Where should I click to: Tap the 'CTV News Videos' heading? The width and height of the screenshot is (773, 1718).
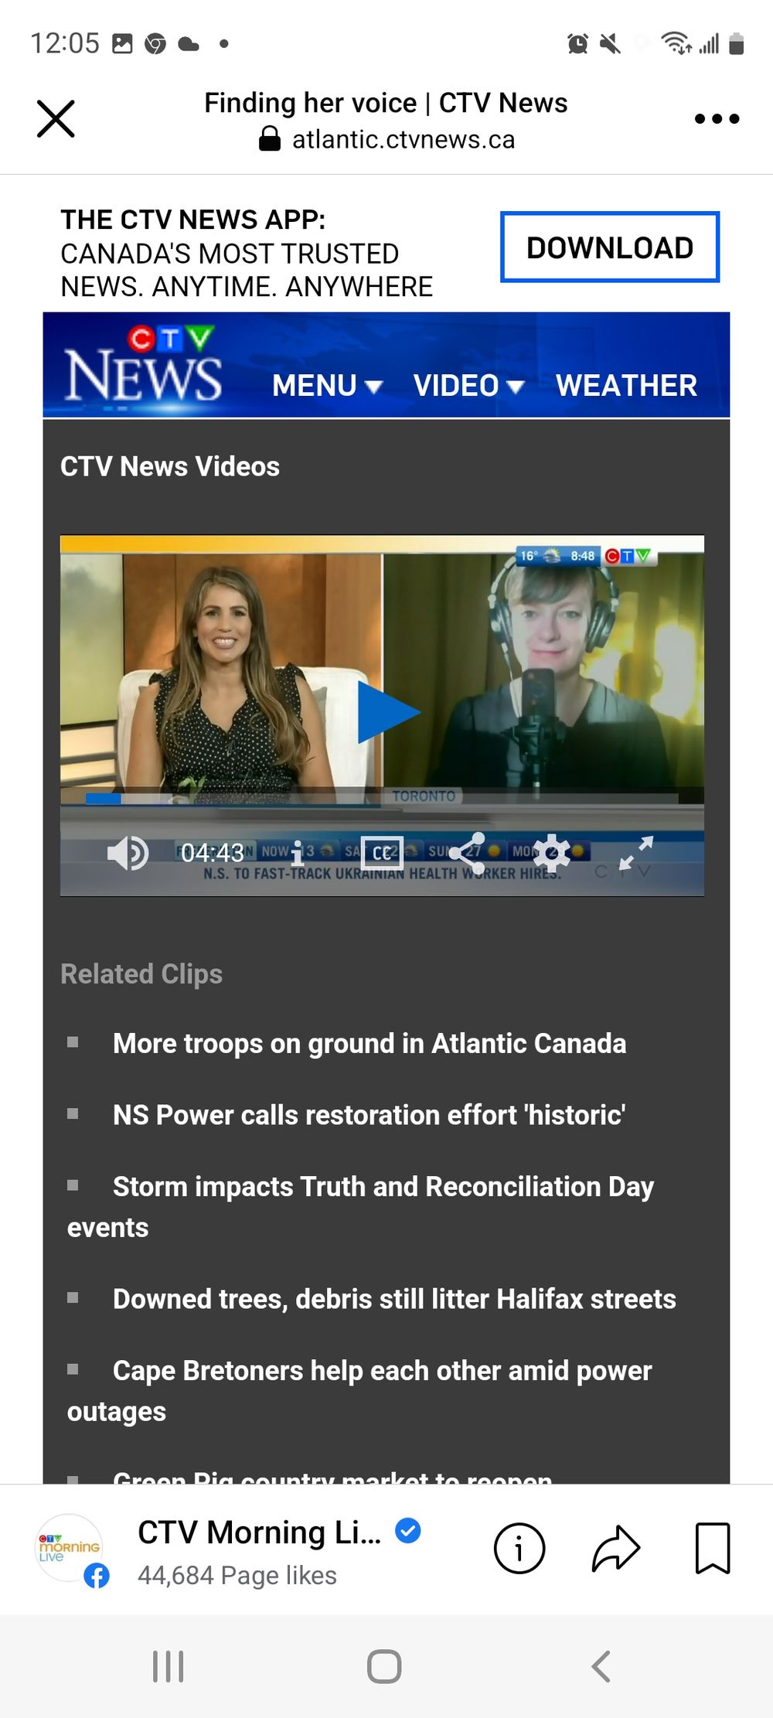[170, 466]
